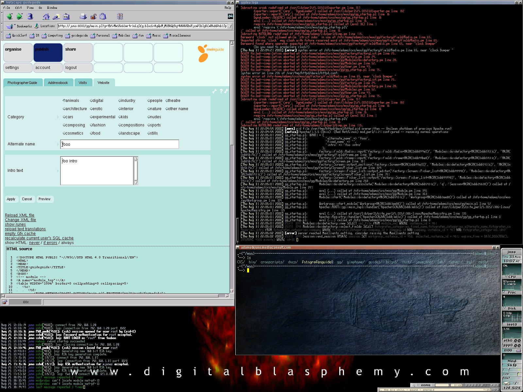
Task: Go to Home via the house icon
Action: pos(46,16)
